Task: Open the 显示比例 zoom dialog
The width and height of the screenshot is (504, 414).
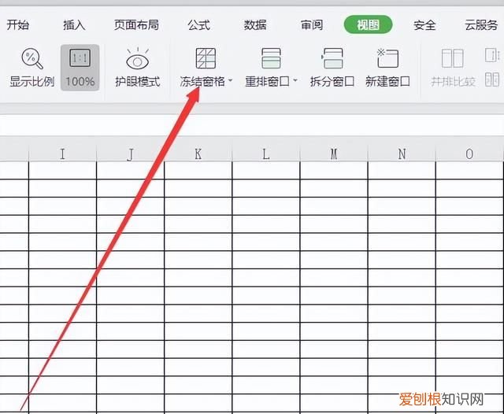Action: (31, 68)
